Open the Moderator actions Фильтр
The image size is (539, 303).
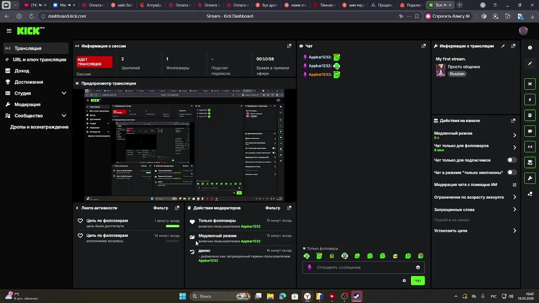273,208
